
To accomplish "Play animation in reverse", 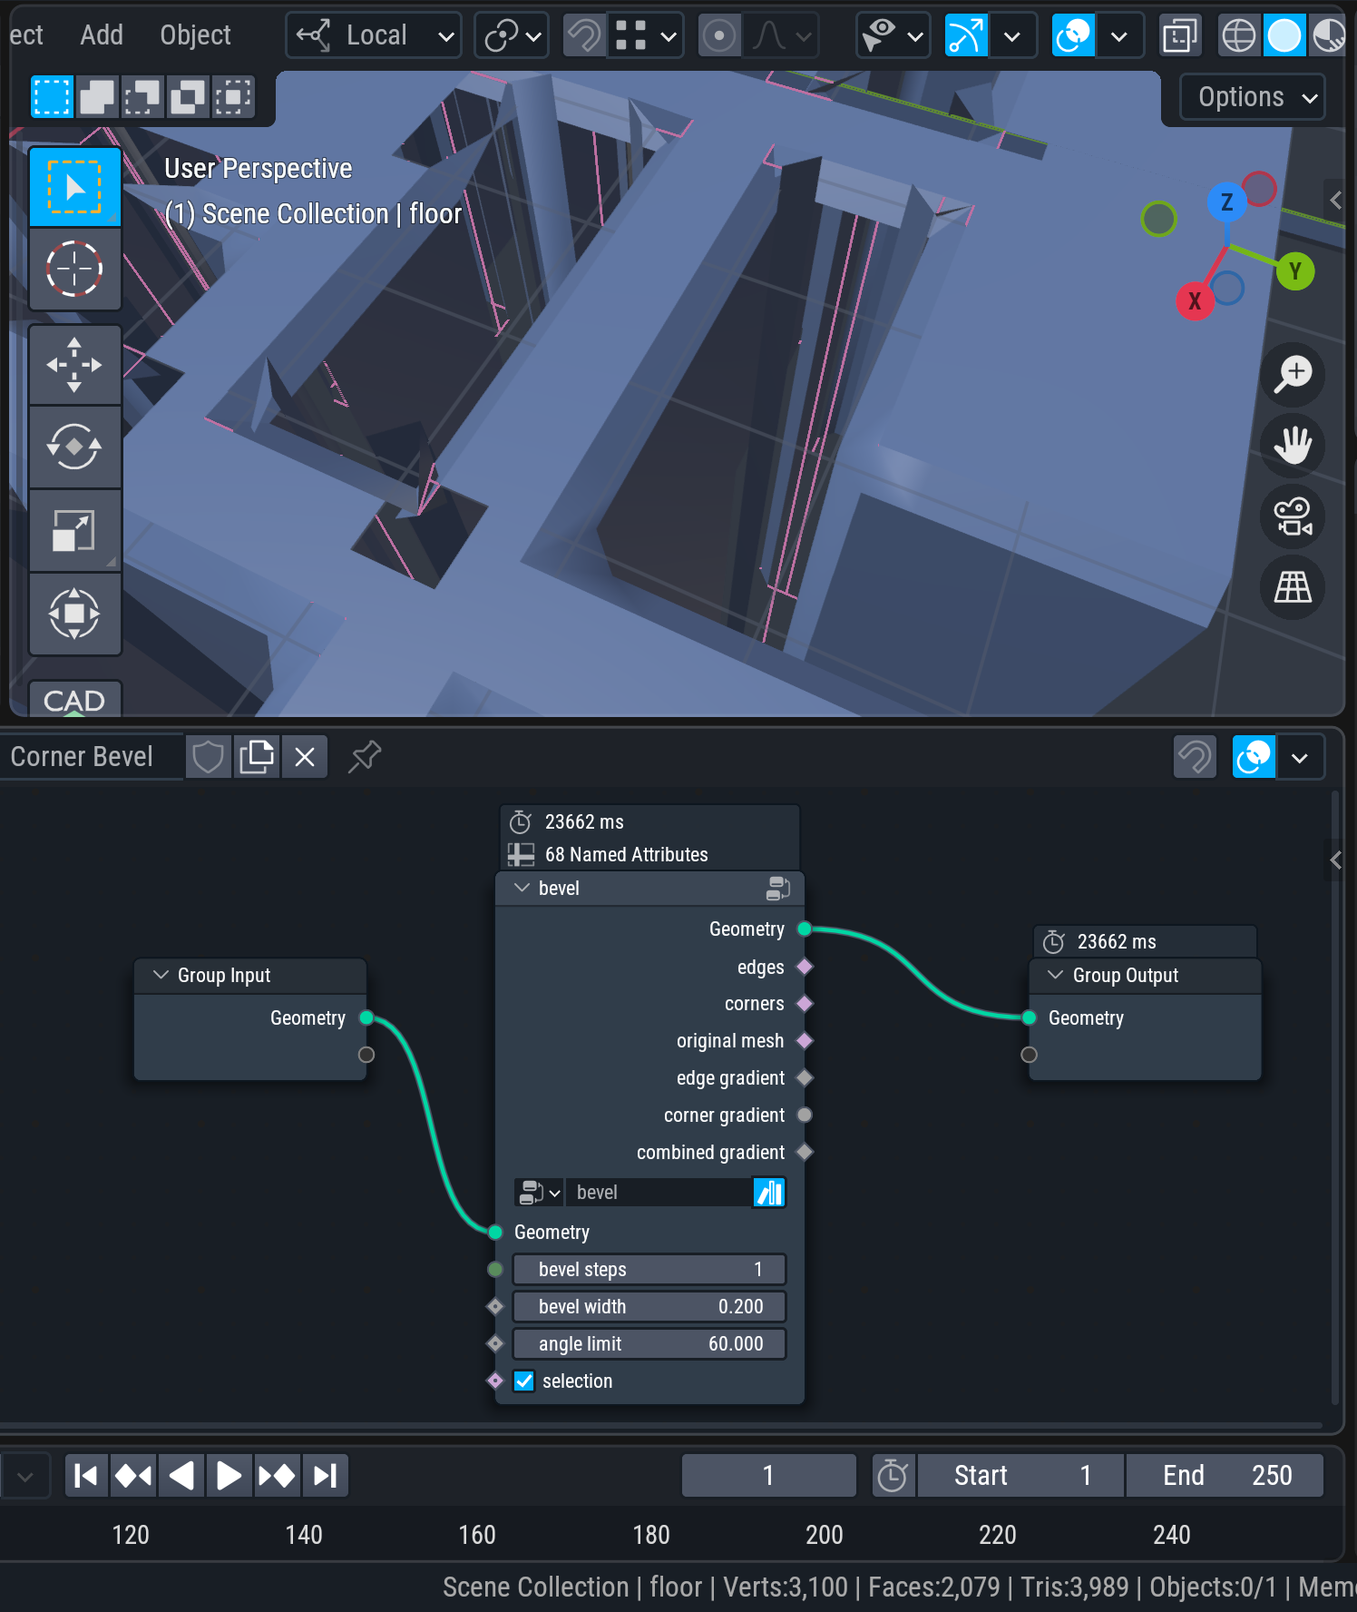I will pyautogui.click(x=181, y=1475).
